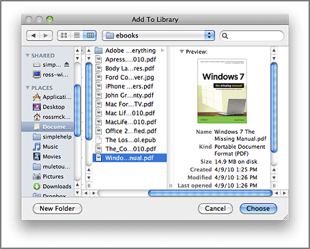Select Documents in the sidebar
This screenshot has height=249, width=310.
point(48,127)
